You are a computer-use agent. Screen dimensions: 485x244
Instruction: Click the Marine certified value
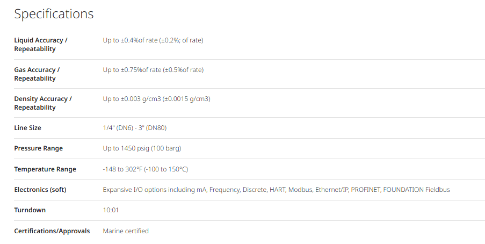pos(126,231)
